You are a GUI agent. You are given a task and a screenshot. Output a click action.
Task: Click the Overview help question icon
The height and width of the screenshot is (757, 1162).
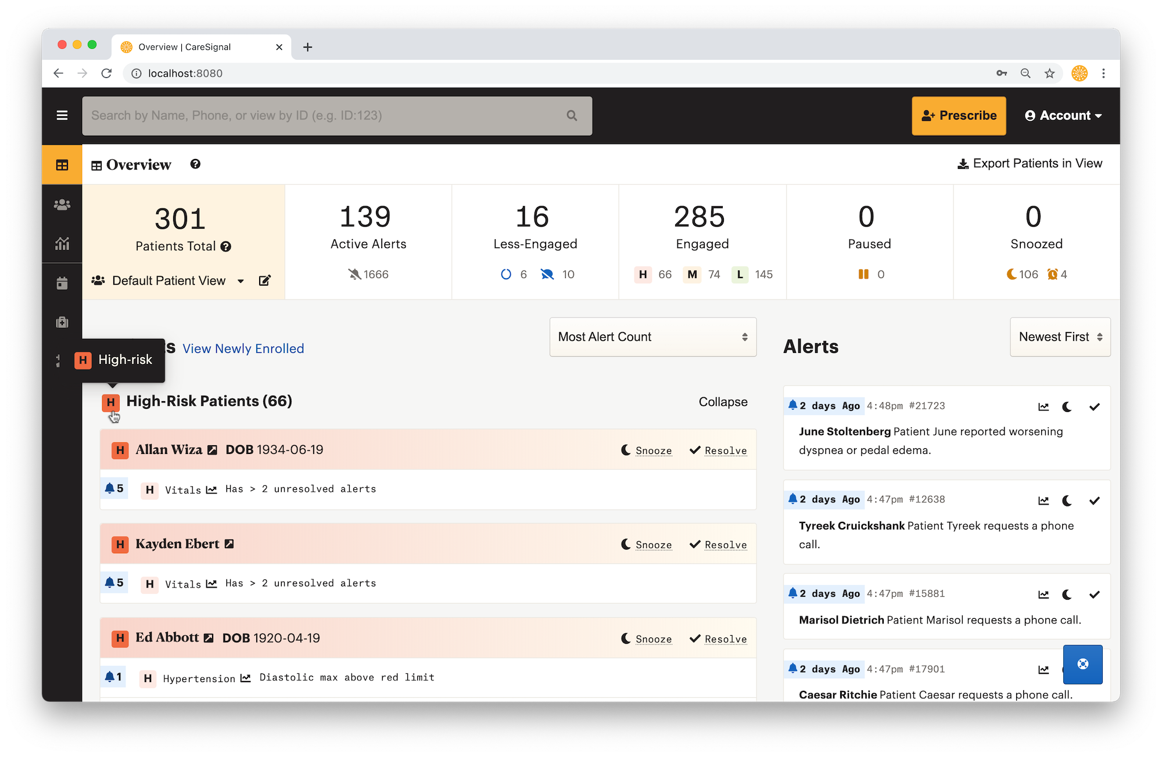tap(195, 164)
